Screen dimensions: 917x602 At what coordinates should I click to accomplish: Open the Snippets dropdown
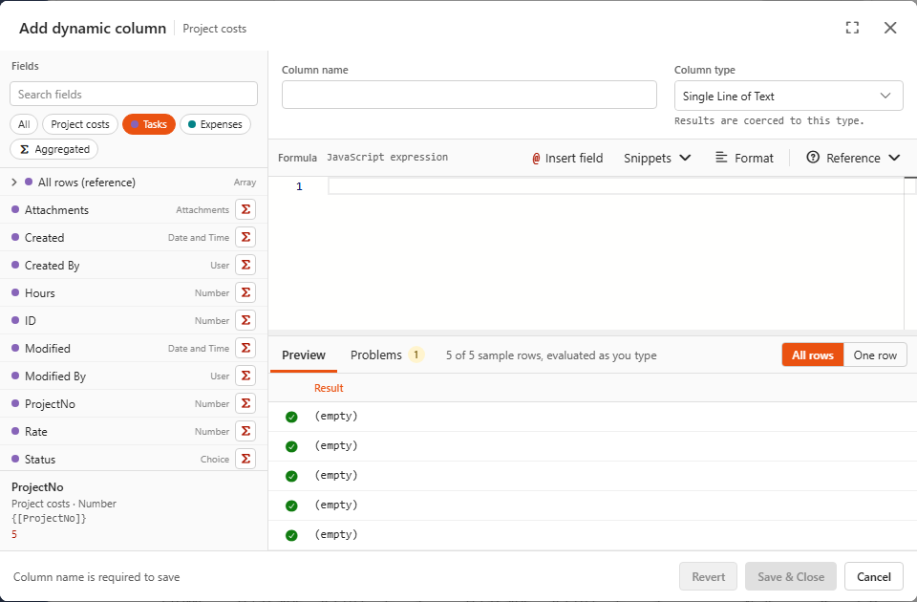(657, 158)
